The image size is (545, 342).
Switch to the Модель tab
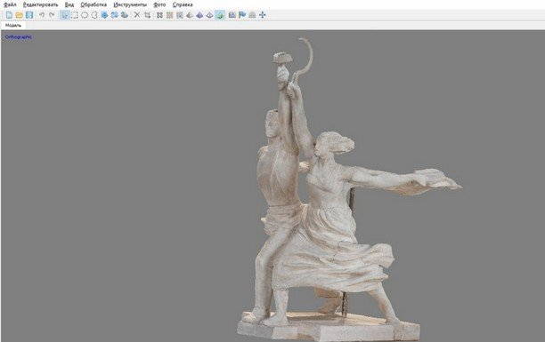coord(13,26)
